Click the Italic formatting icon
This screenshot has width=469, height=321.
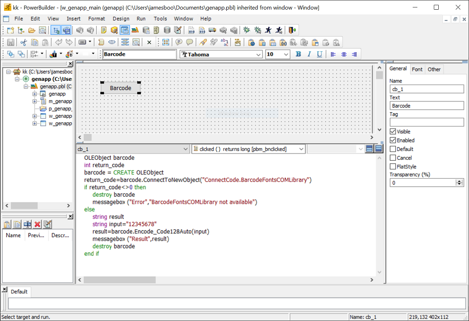tap(309, 54)
